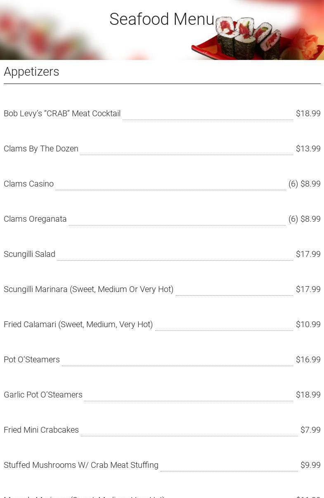Click the Seafood Menu page title

(x=162, y=19)
